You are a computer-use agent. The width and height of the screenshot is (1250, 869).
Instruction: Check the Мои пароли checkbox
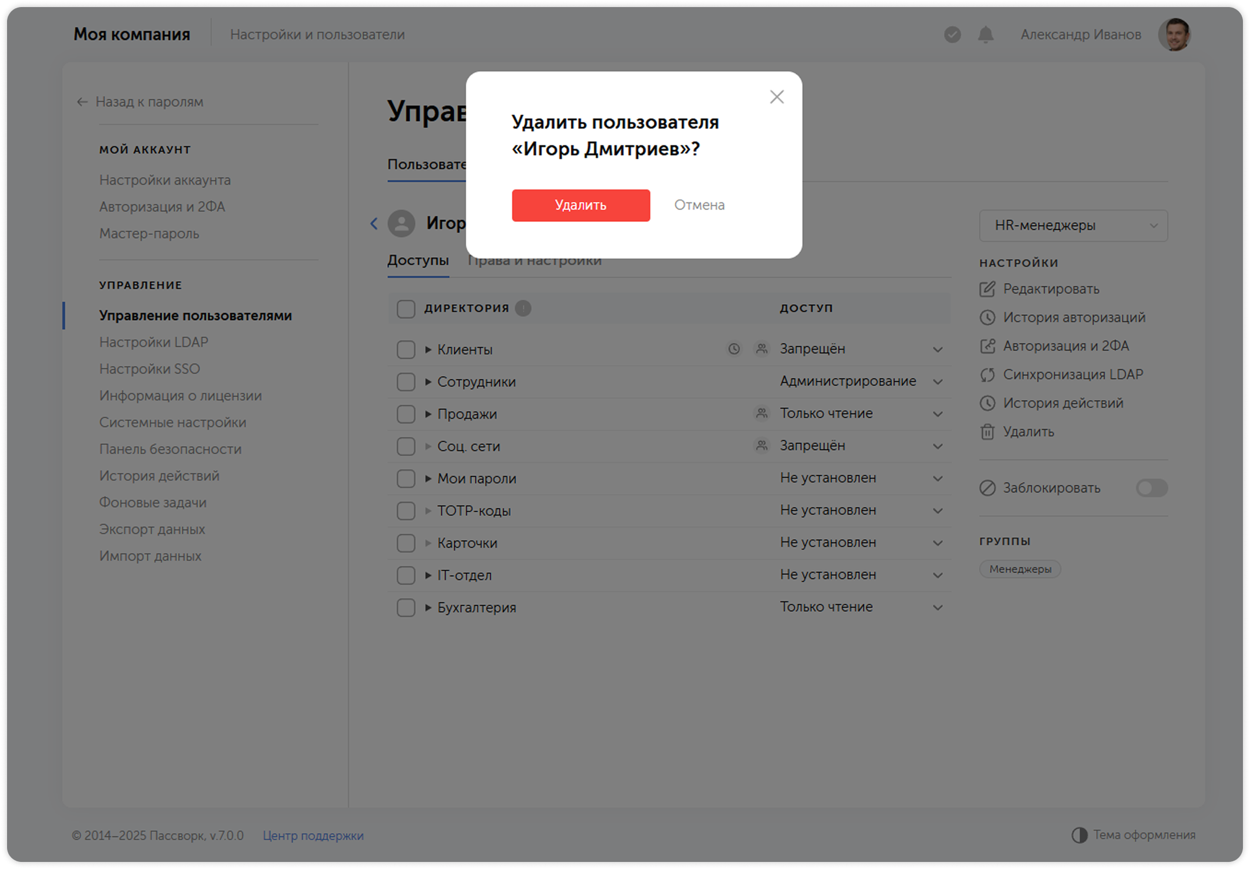(405, 479)
